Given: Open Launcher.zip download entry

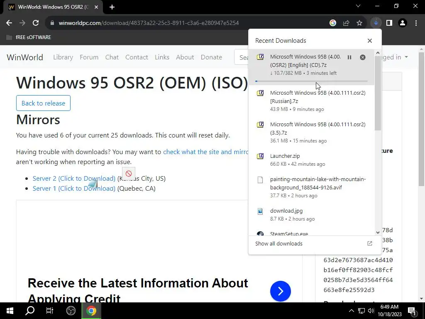Looking at the screenshot, I should [311, 160].
